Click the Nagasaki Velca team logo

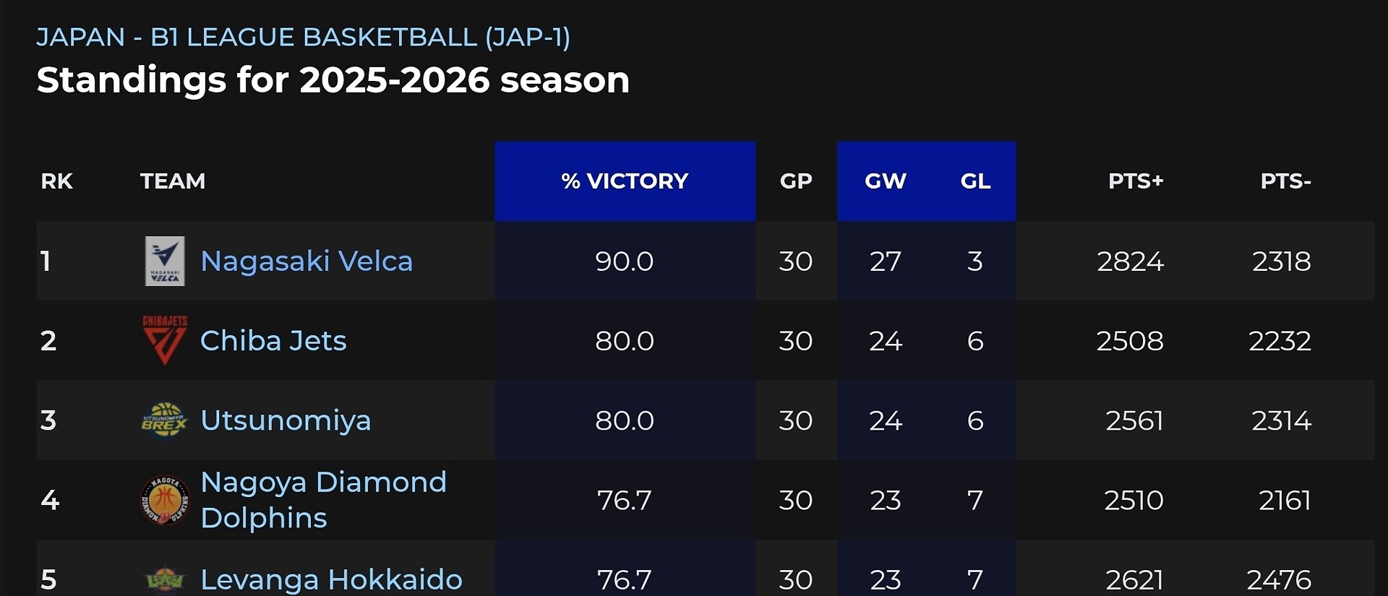tap(165, 261)
